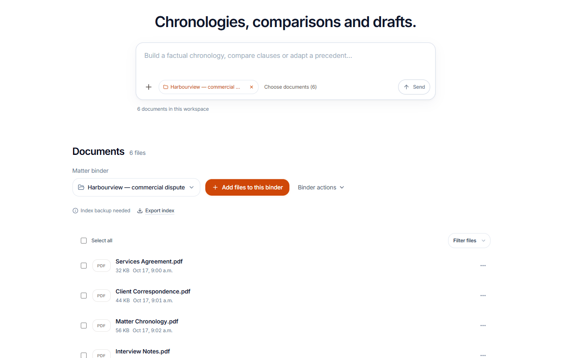Click Add files to this binder
The height and width of the screenshot is (358, 573).
247,187
